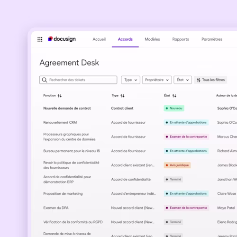Click Fonction column header label
The image size is (237, 237).
[49, 95]
